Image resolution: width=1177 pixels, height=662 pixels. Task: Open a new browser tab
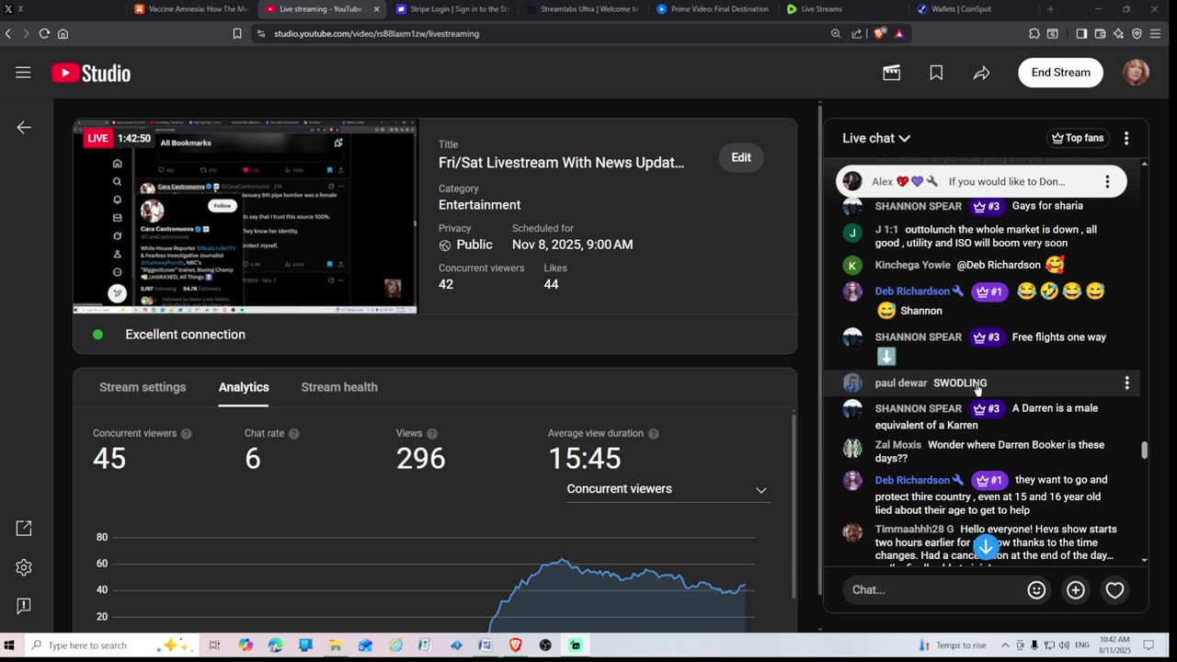pyautogui.click(x=1050, y=9)
